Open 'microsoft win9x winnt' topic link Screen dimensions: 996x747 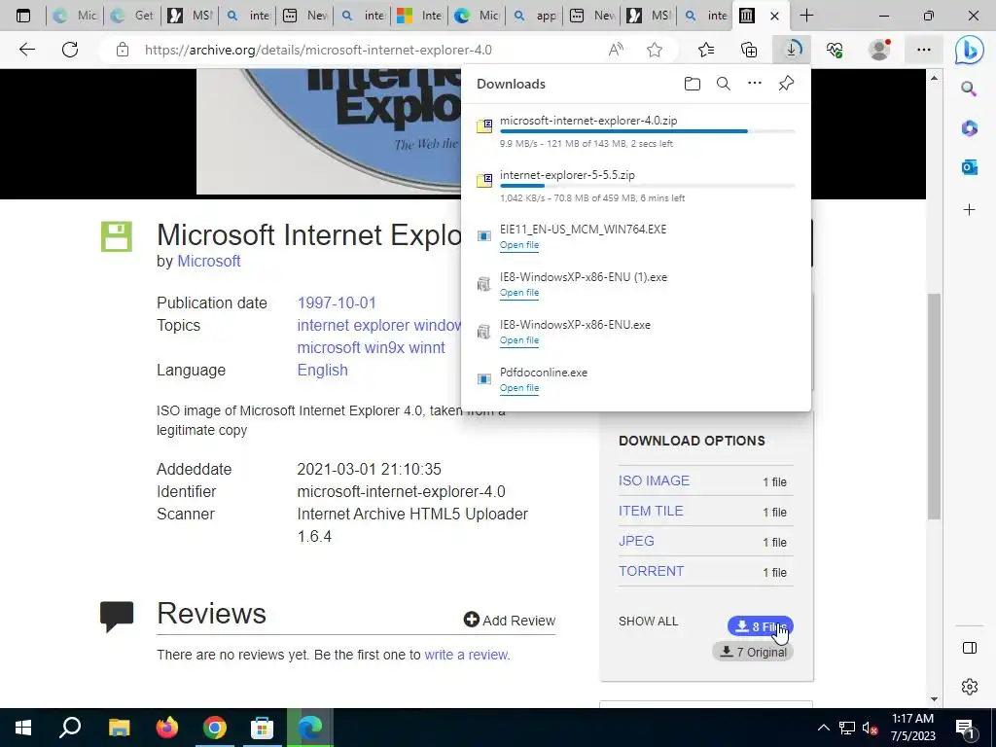[371, 348]
